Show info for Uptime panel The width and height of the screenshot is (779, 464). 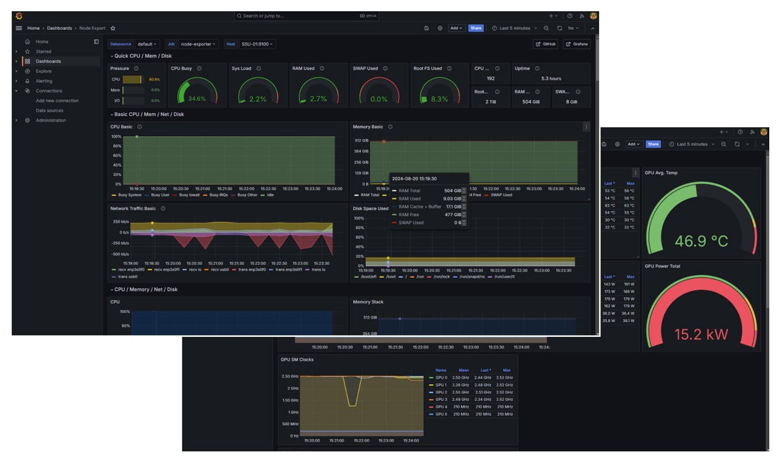click(x=537, y=68)
